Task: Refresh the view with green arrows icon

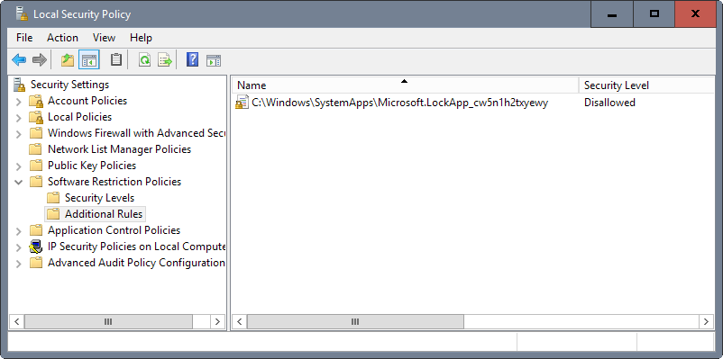Action: point(145,59)
